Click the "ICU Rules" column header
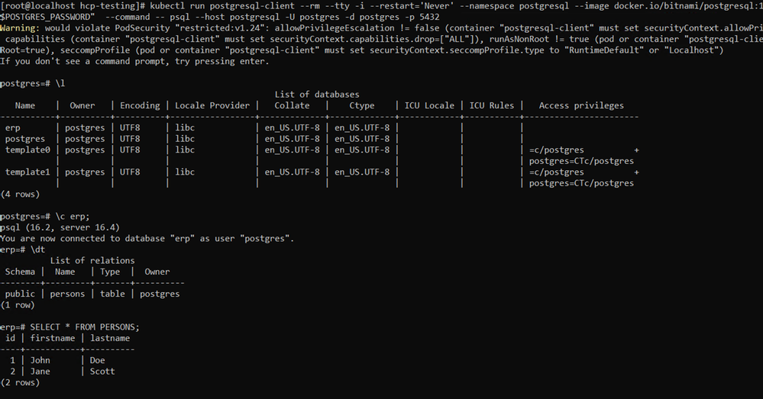The height and width of the screenshot is (399, 763). tap(492, 105)
